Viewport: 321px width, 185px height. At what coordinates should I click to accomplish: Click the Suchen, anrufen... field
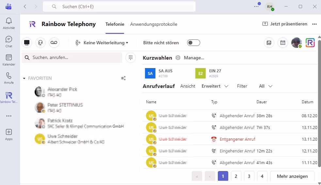click(72, 58)
